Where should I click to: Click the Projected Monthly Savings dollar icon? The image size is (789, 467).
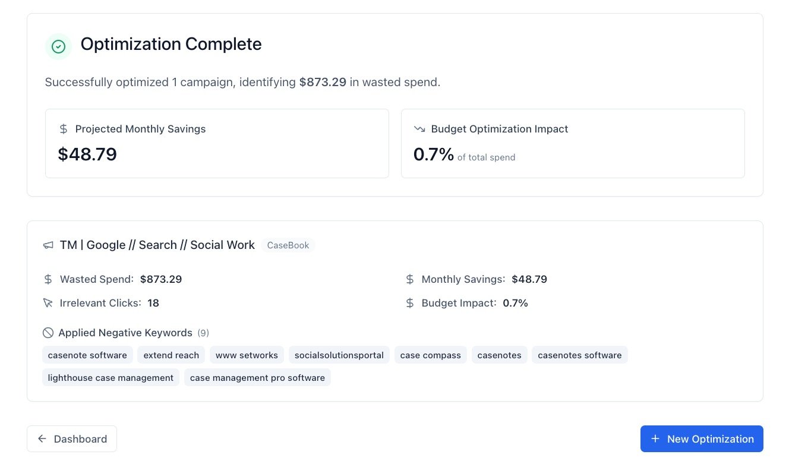(64, 129)
